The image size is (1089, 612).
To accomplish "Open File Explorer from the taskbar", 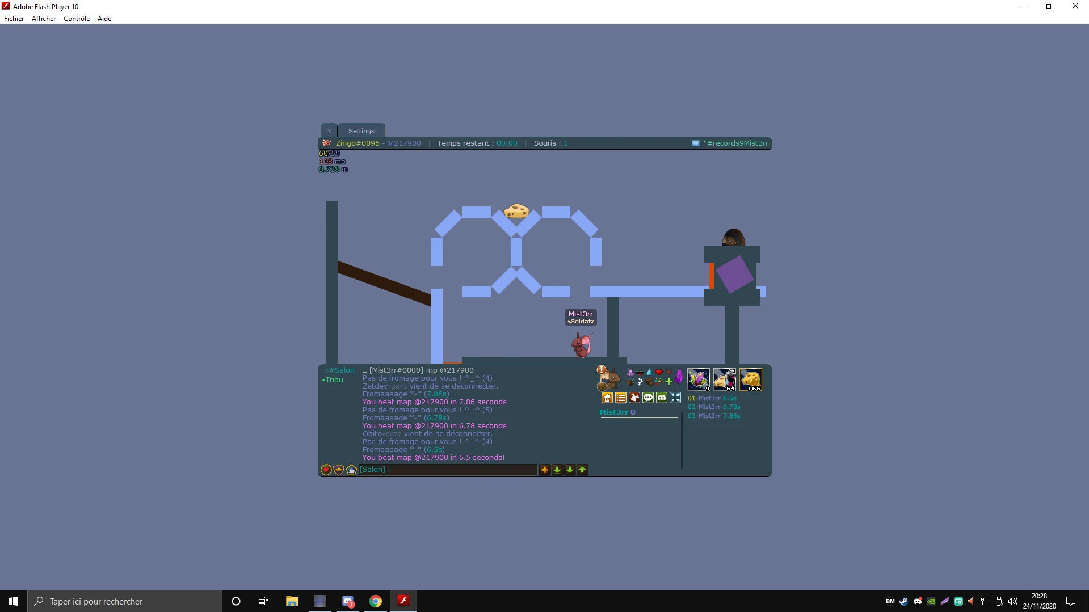I will point(292,601).
